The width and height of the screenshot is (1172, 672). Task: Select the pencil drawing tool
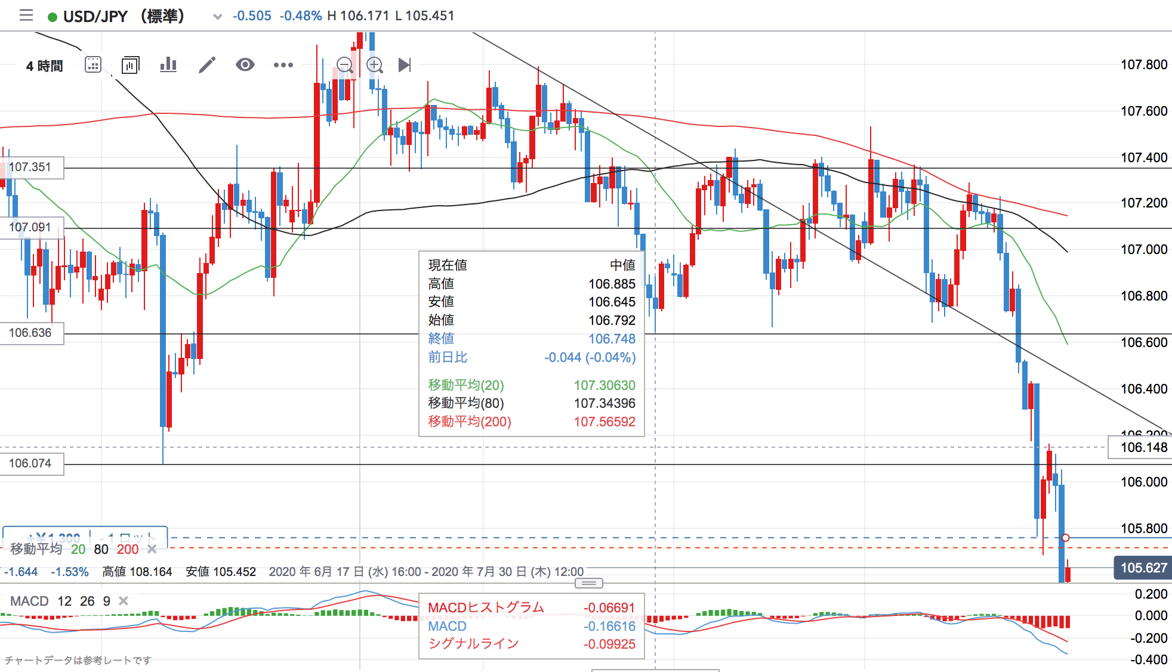206,64
